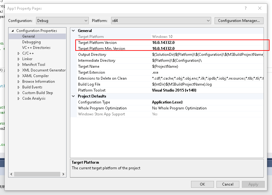
Task: Collapse the Project Defaults section
Action: click(x=73, y=96)
